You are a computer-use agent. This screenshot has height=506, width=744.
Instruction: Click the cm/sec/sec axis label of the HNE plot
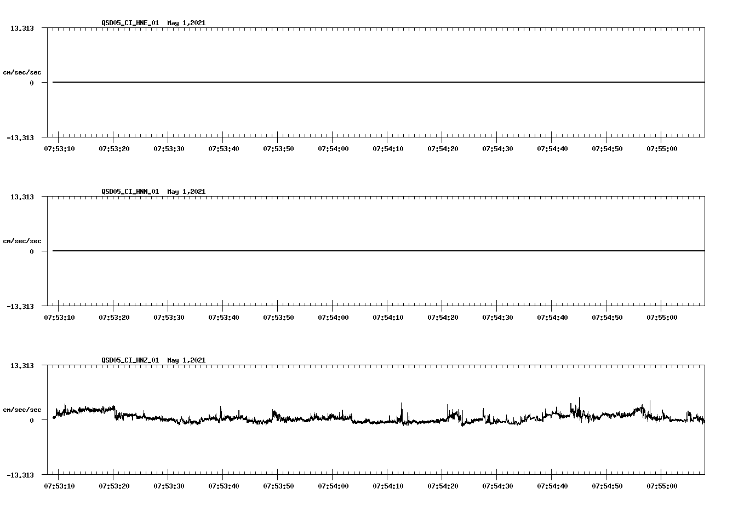[22, 71]
